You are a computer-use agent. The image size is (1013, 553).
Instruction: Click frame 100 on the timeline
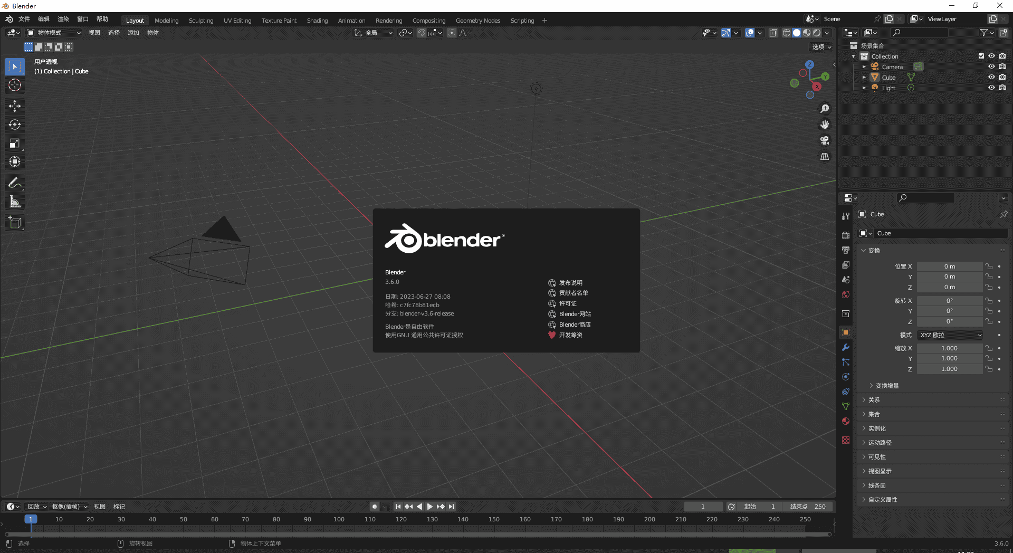(x=339, y=519)
